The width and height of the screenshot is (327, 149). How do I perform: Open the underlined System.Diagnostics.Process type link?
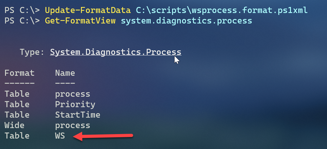116,52
